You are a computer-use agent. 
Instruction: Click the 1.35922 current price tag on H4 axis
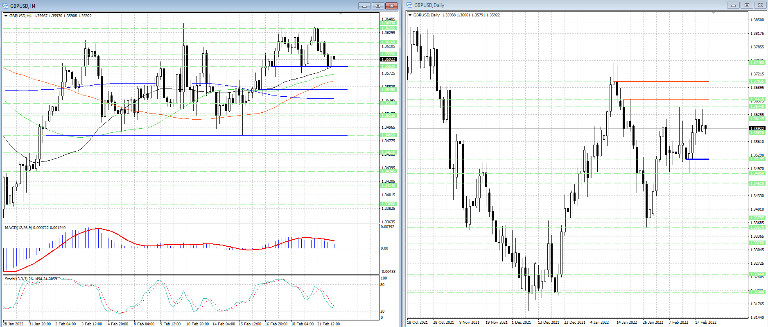pyautogui.click(x=388, y=59)
